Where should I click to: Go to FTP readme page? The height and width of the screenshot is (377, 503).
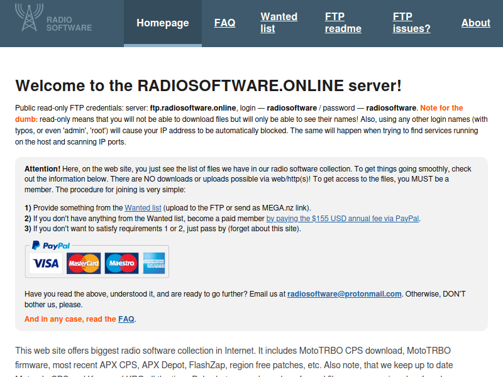pos(343,23)
